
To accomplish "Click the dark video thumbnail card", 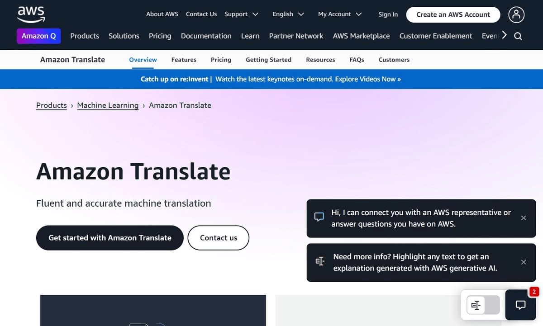I will [x=153, y=311].
